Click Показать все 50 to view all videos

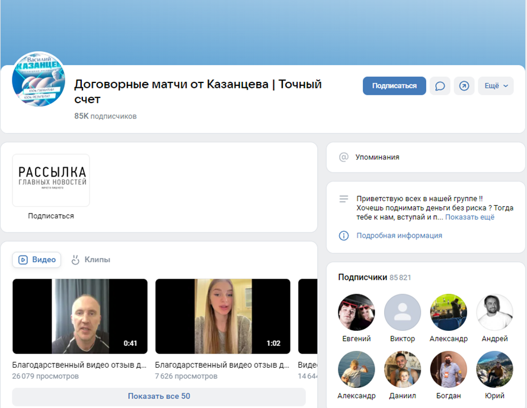point(159,396)
